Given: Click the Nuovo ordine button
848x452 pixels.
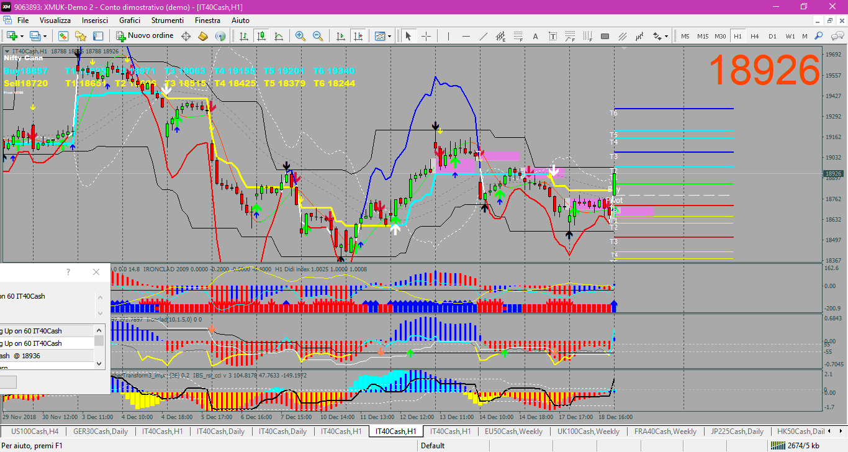Looking at the screenshot, I should tap(145, 36).
